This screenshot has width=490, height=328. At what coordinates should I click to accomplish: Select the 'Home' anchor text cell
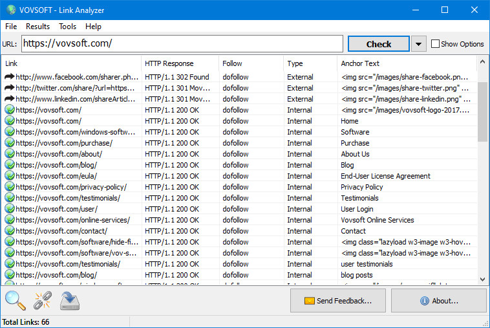(x=349, y=121)
